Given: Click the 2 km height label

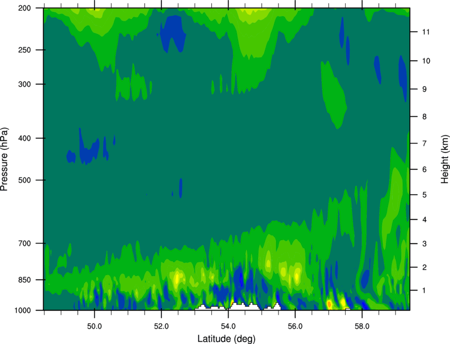Looking at the screenshot, I should coord(425,267).
